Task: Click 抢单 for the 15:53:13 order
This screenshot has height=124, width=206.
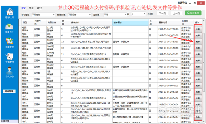Action: [198, 42]
